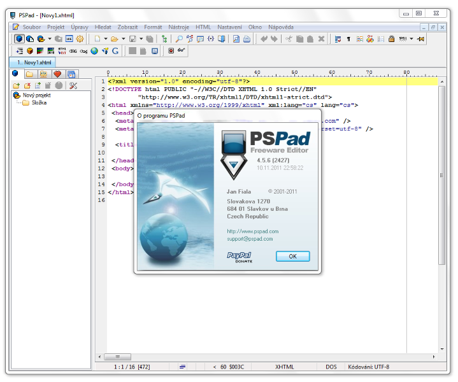Switch to the FTP panel tab
This screenshot has width=458, height=382.
point(44,74)
